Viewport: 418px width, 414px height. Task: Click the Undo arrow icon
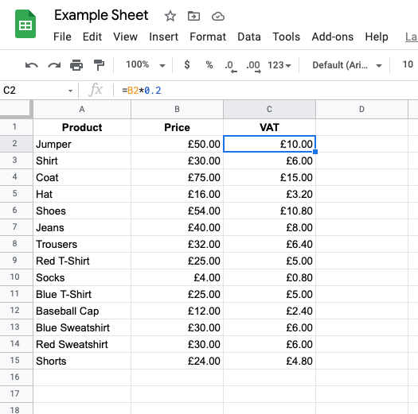click(x=32, y=65)
